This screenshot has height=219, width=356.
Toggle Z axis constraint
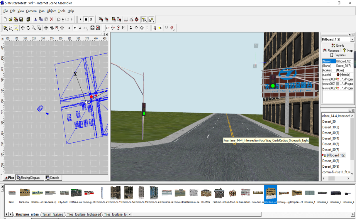click(80, 28)
